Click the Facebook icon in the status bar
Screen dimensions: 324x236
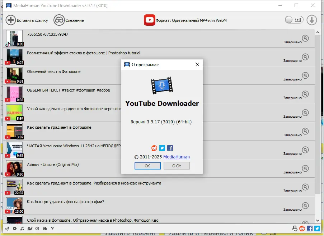310,228
